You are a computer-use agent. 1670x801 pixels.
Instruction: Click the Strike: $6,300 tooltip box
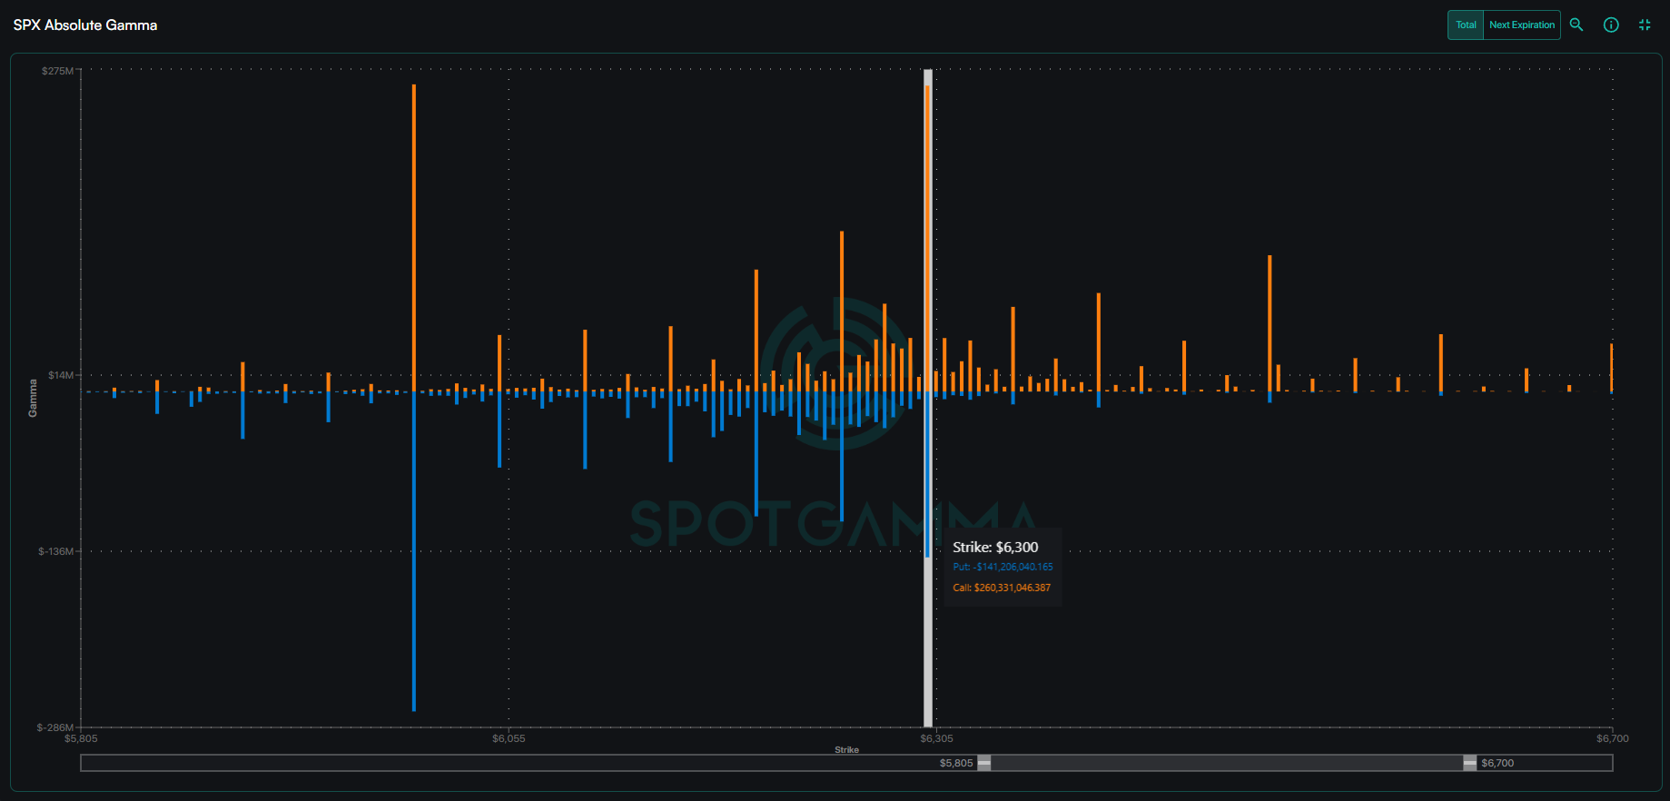[1003, 567]
